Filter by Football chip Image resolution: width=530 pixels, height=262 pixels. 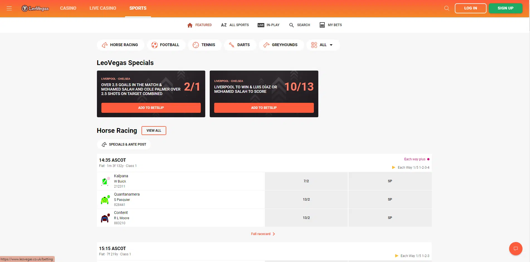166,45
